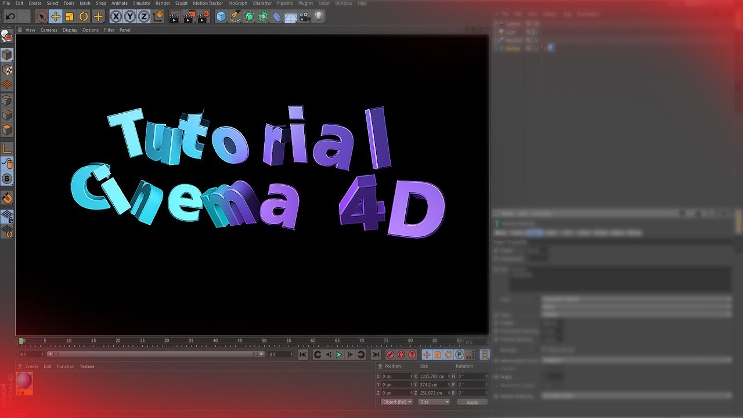Switch to Polygons mode

pos(7,130)
